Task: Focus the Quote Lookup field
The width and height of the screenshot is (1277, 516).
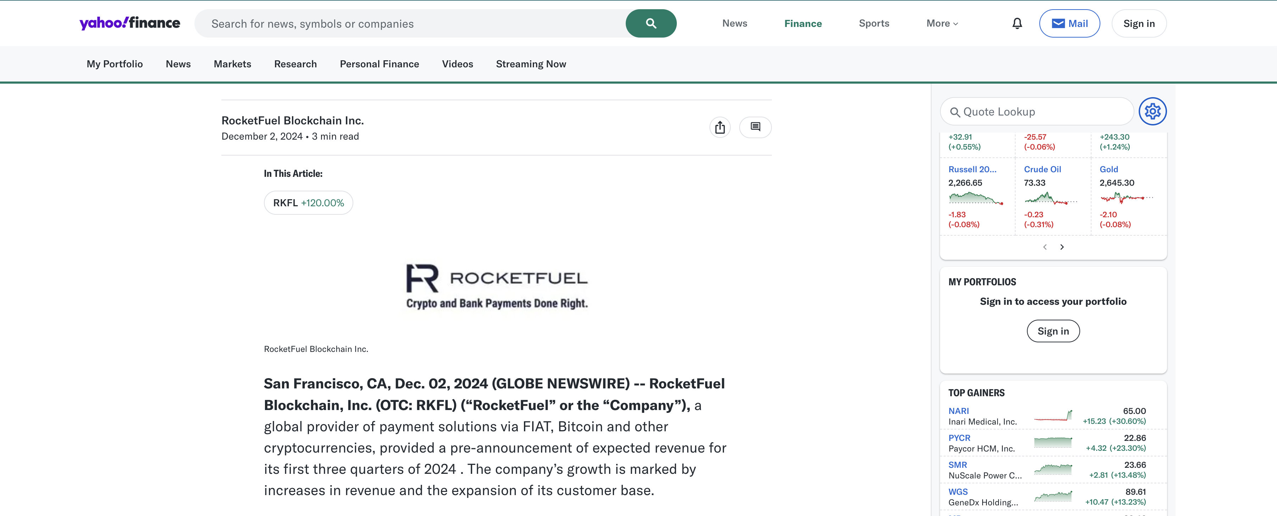Action: 1036,111
